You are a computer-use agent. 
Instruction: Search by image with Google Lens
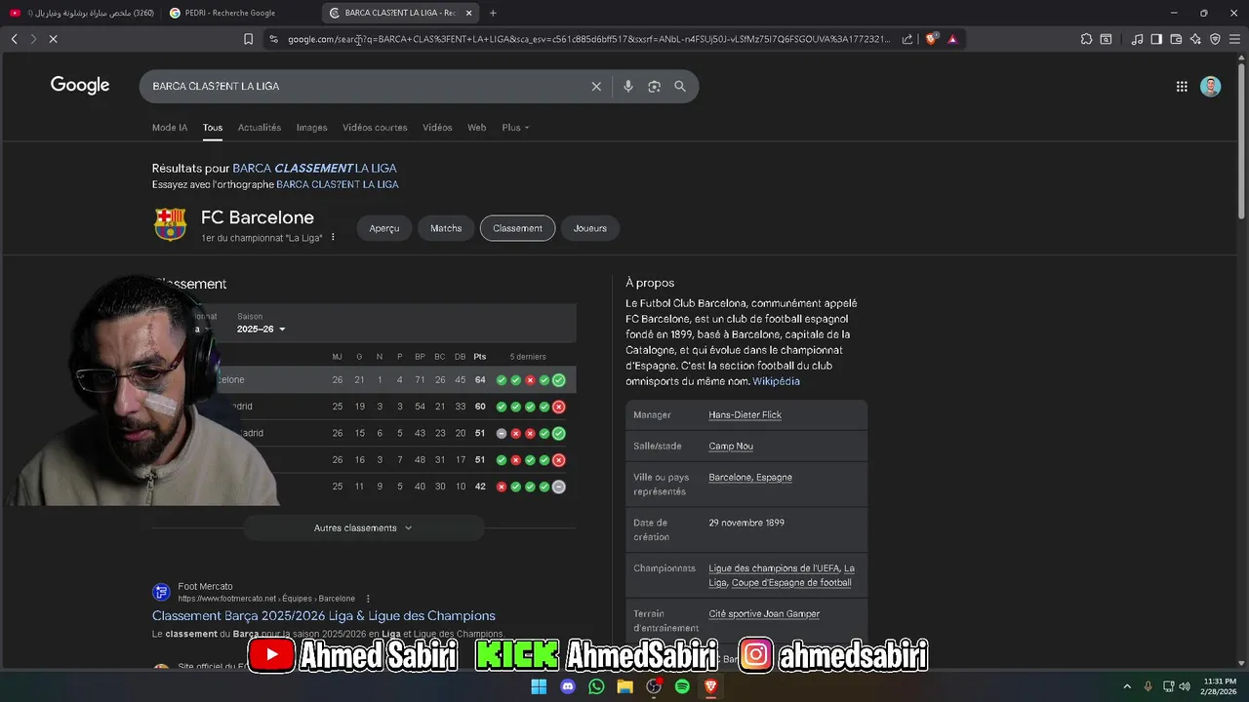[654, 87]
